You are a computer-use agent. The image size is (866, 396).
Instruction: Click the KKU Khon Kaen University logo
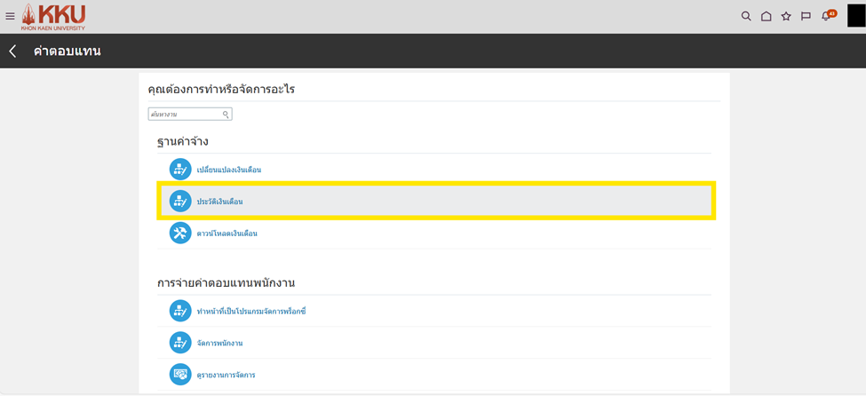pos(53,16)
